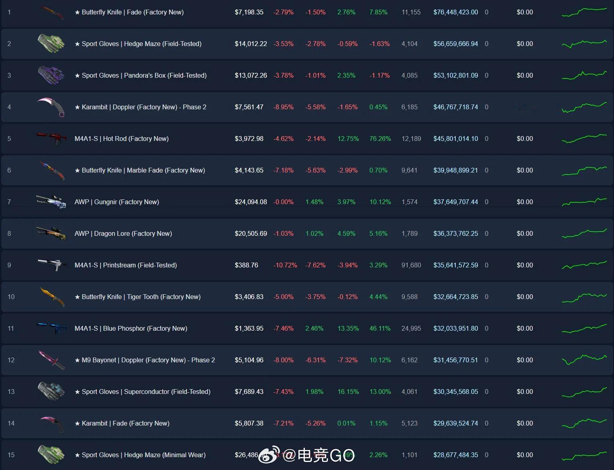
Task: Open Karambit | Fade (Factory New)
Action: [x=122, y=423]
